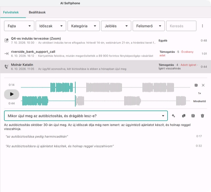Select the riverside_bank_support_call recording
211x192 pixels.
point(105,54)
